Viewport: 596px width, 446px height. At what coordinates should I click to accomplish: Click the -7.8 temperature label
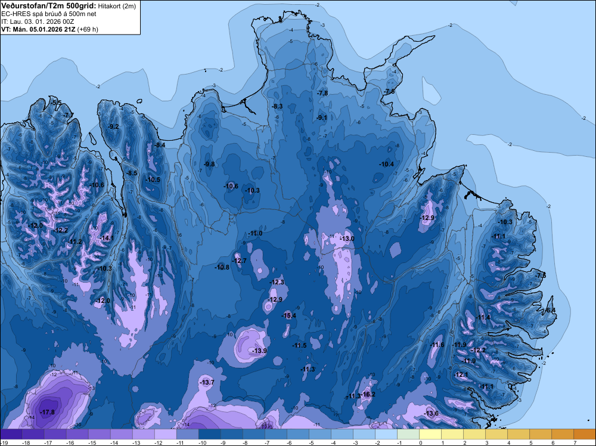click(322, 93)
